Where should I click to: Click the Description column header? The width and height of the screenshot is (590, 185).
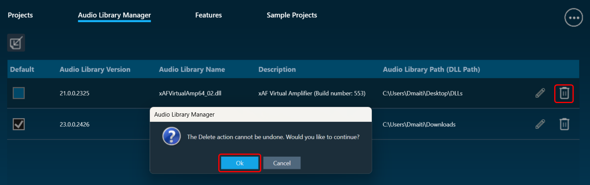[x=277, y=69]
